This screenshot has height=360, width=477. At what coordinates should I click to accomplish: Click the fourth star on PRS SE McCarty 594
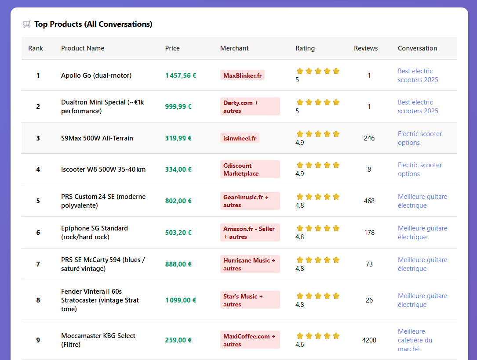tap(327, 260)
